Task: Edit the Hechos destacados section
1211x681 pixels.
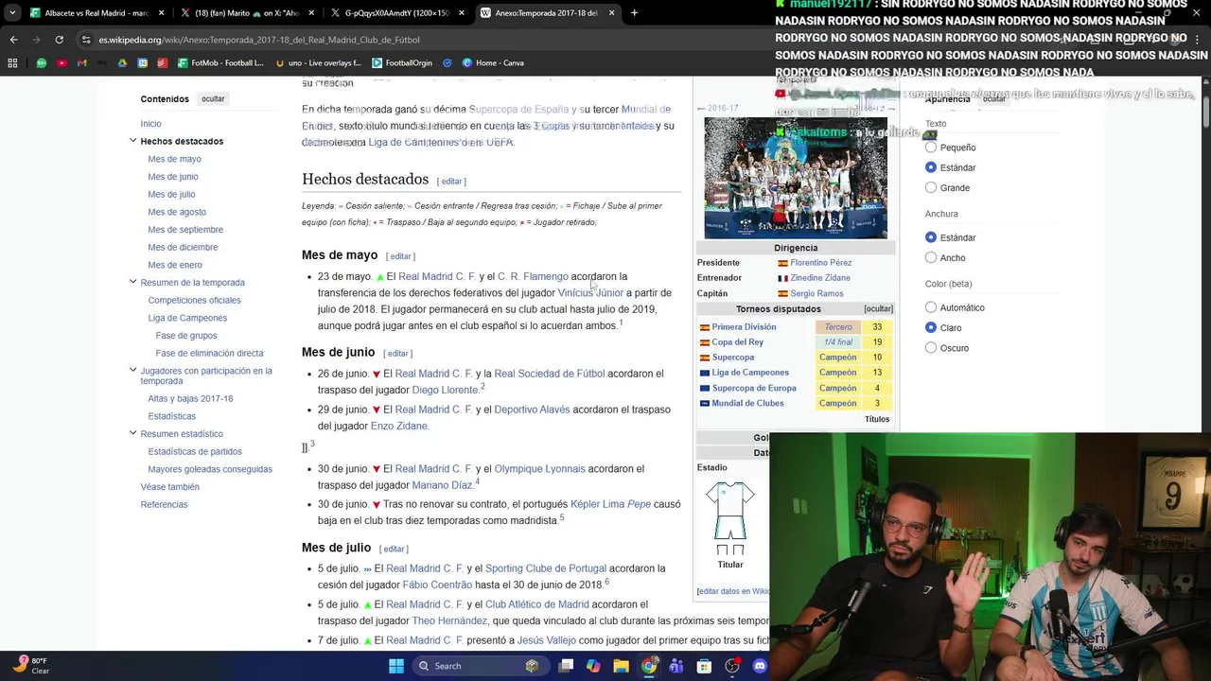Action: pos(451,182)
